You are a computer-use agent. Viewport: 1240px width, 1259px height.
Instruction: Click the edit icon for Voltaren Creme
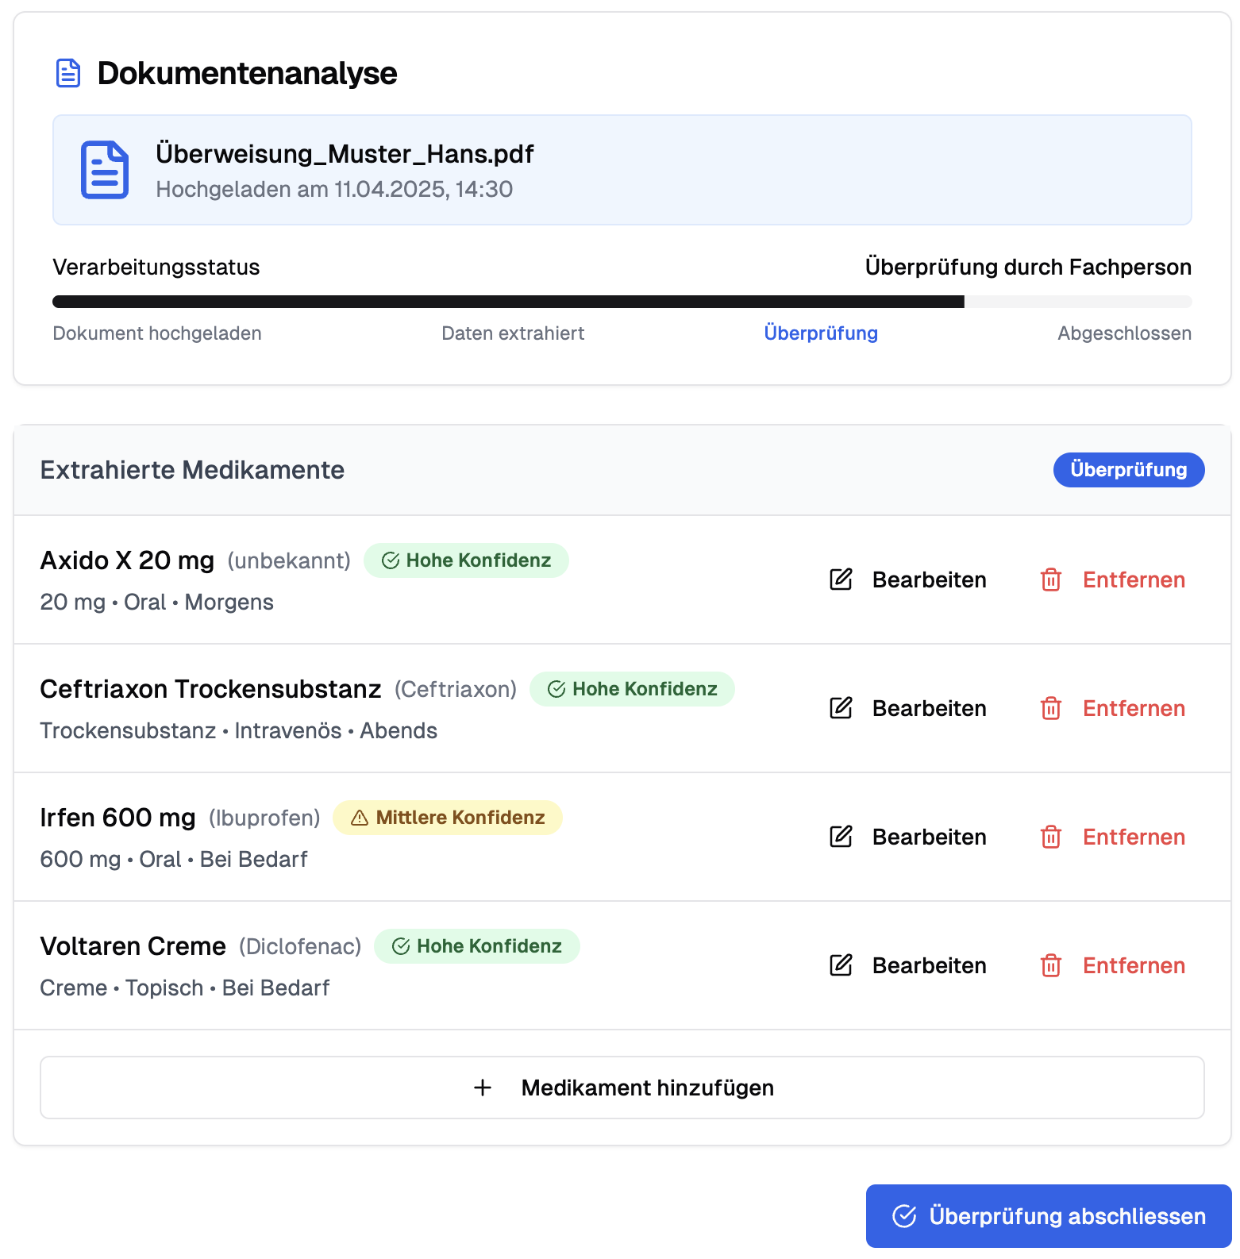point(841,965)
